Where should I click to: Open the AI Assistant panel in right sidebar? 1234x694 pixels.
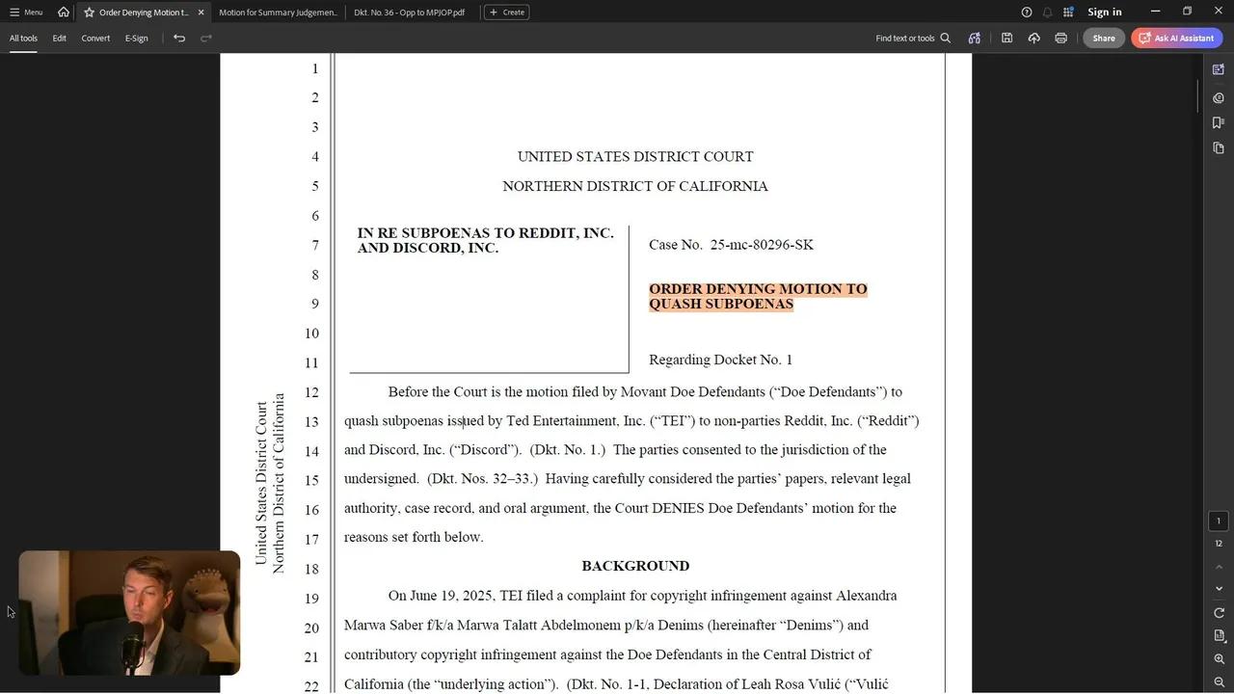[1219, 69]
